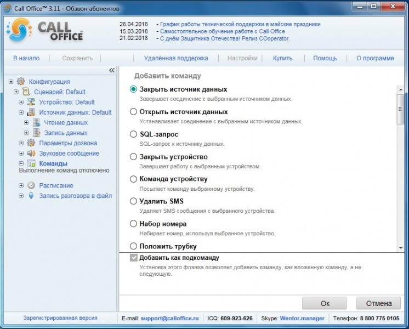Expand Источник данных: Default node
Screen dimensions: 409x329
tap(21, 112)
